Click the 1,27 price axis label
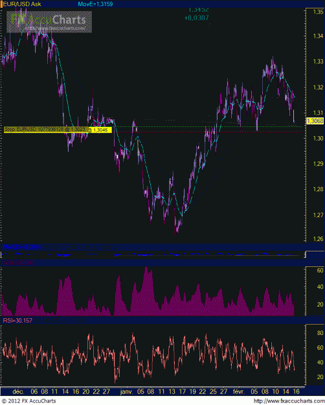Screen dimensions: 325x405 click(x=318, y=215)
